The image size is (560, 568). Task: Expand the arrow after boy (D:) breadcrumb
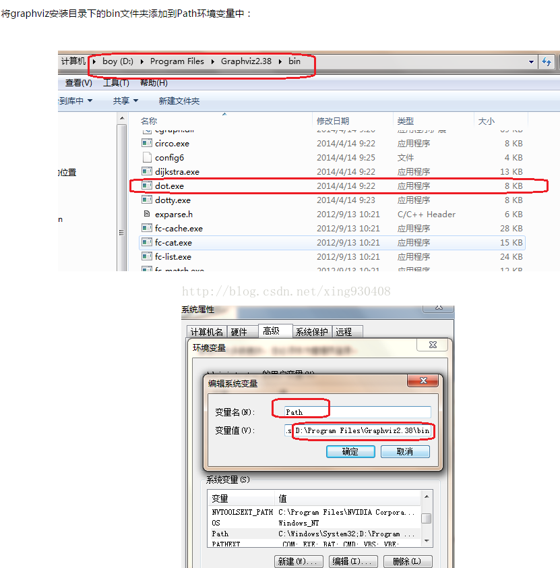(x=142, y=61)
